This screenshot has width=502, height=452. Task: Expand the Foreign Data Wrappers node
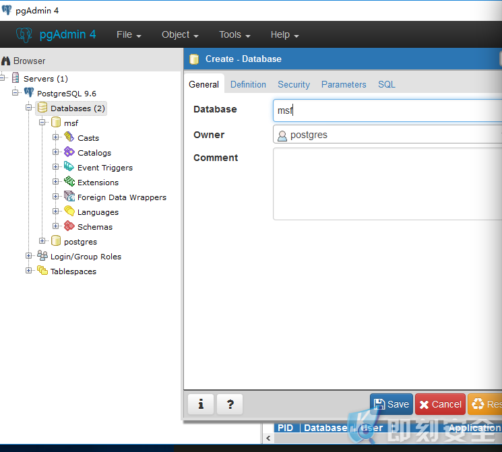55,196
